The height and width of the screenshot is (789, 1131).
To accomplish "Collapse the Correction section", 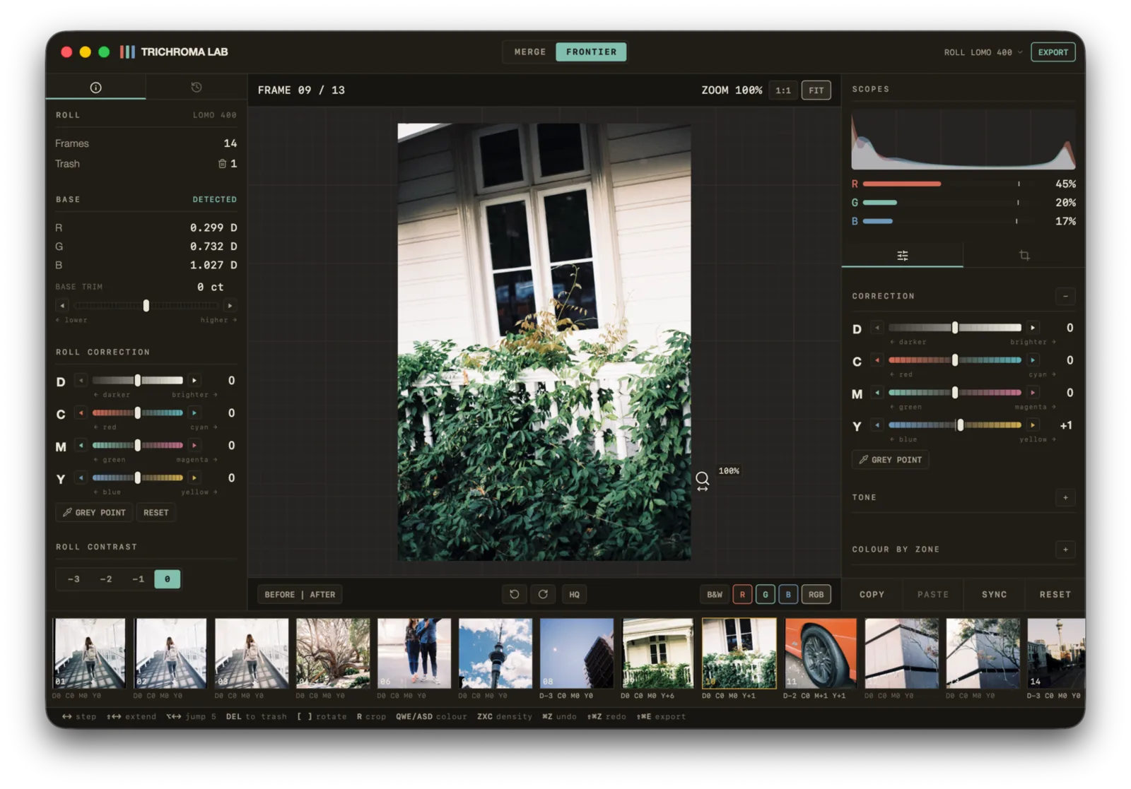I will pyautogui.click(x=1065, y=296).
